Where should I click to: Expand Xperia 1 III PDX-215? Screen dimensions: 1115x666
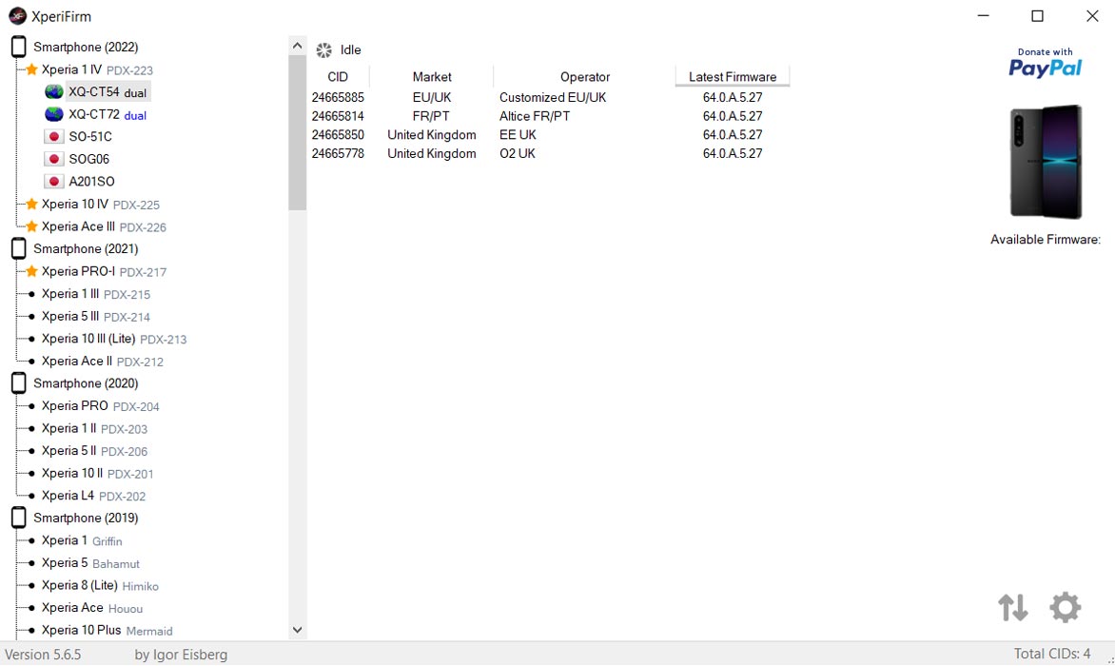point(96,294)
